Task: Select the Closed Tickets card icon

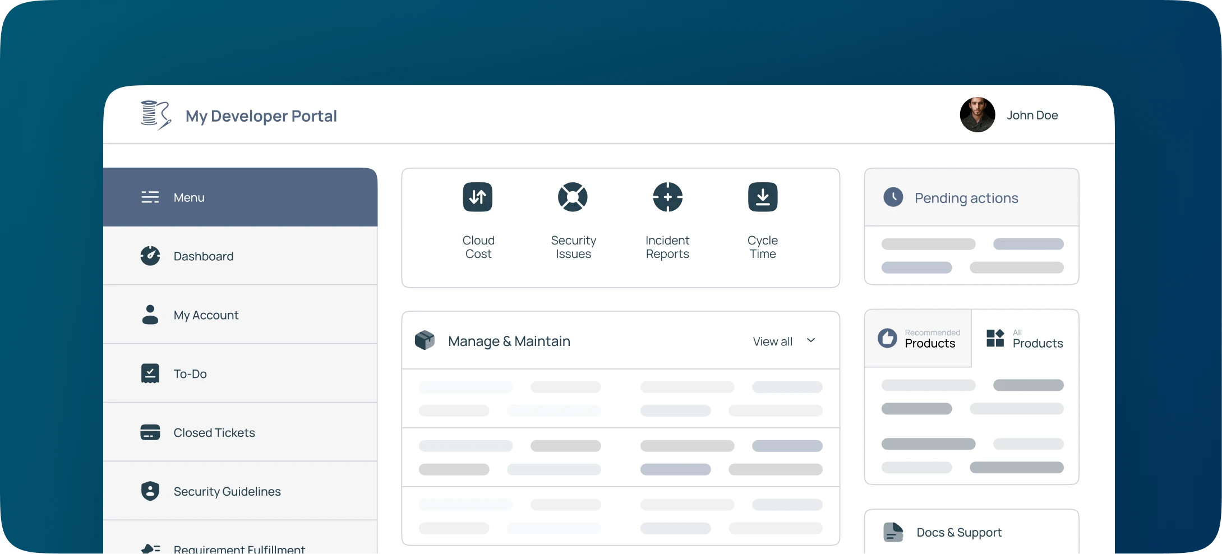Action: click(x=150, y=432)
